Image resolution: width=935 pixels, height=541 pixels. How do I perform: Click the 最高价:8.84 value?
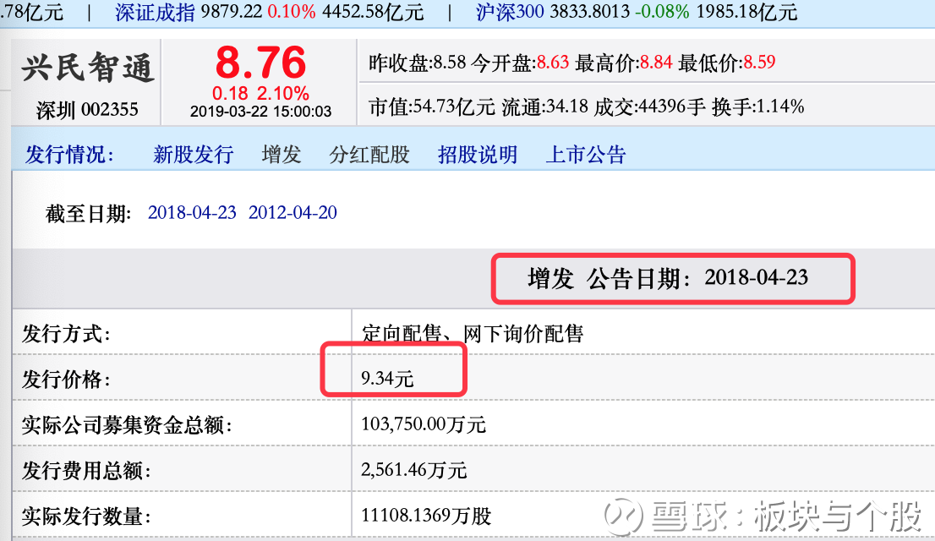pos(624,62)
